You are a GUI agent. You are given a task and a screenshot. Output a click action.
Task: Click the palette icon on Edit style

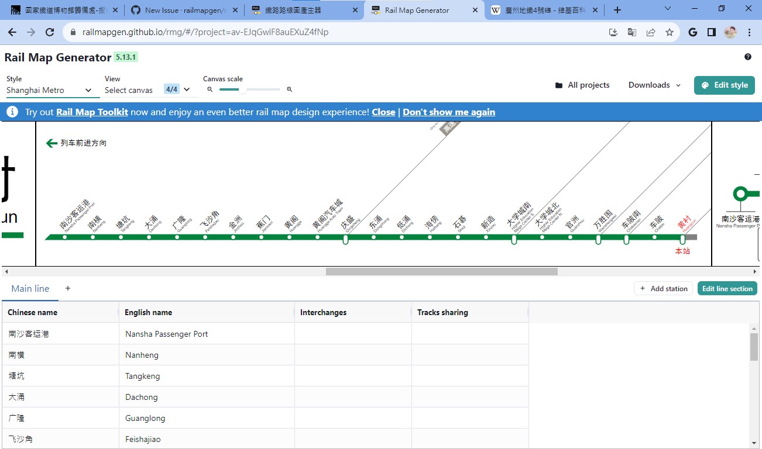click(x=705, y=85)
